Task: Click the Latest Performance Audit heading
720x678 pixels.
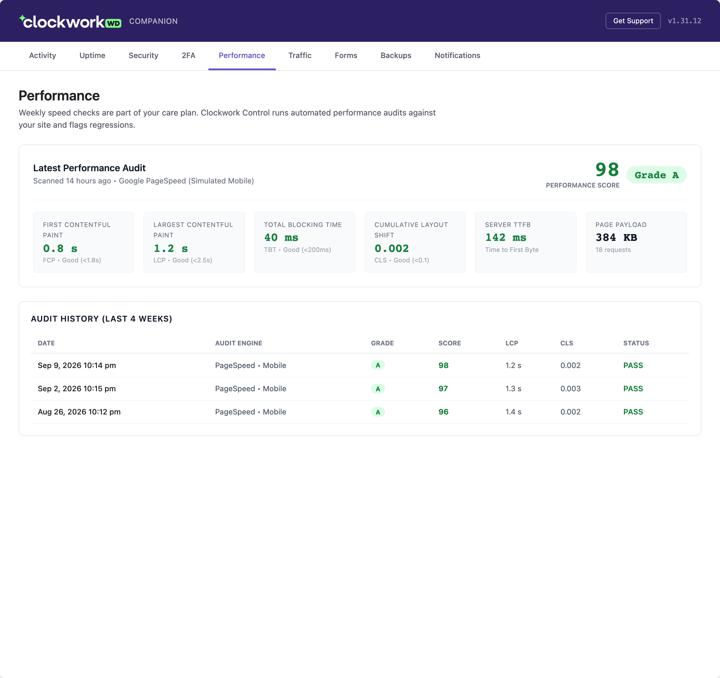Action: click(x=89, y=168)
